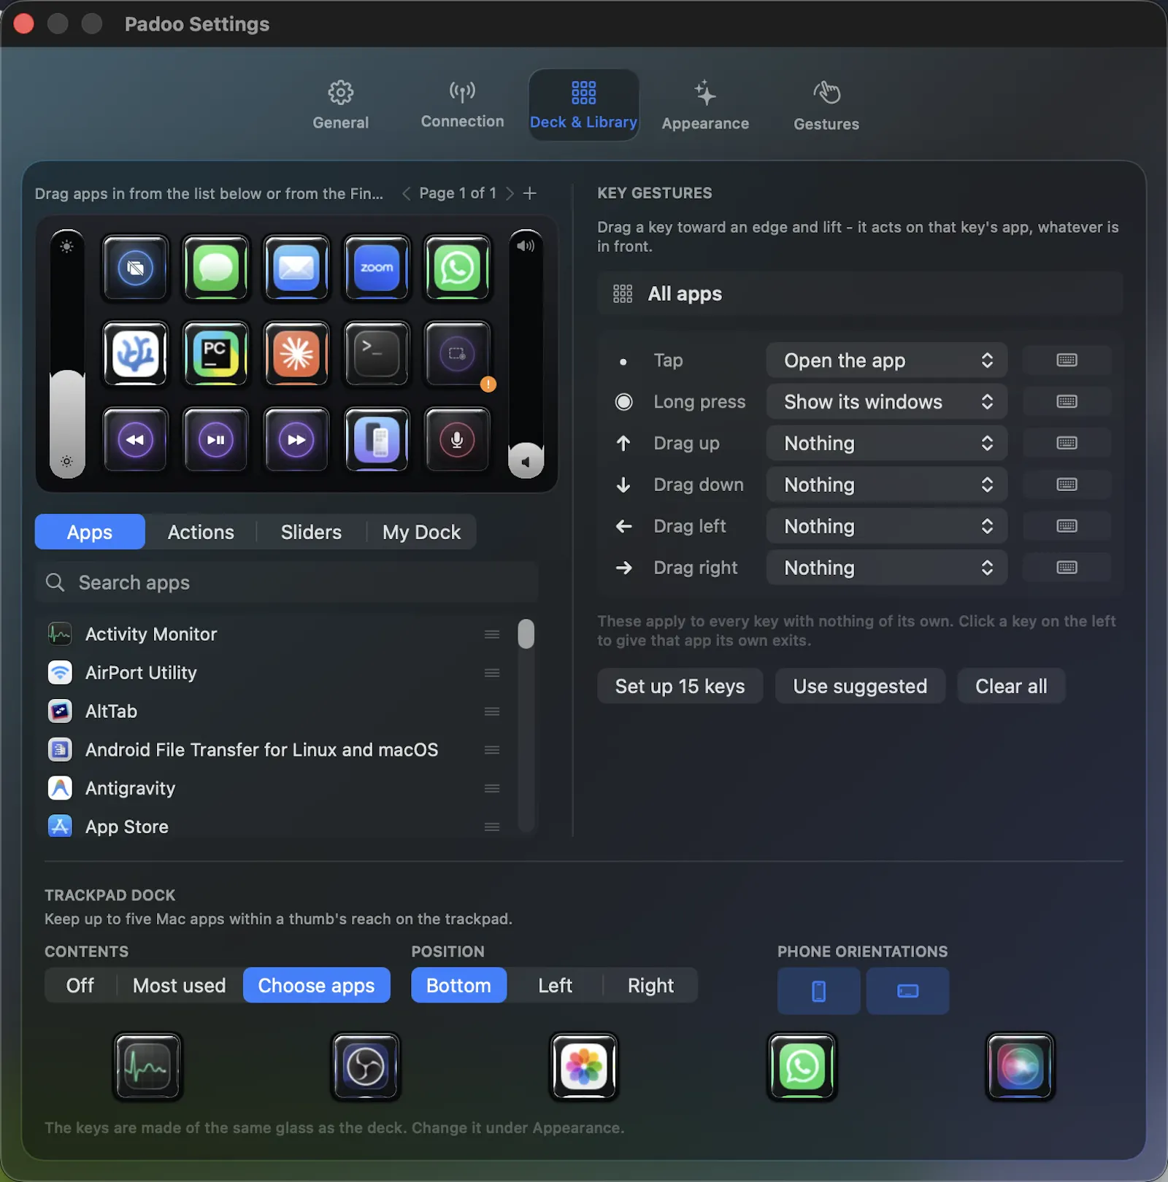Select Antigravity in the apps list
The image size is (1168, 1182).
click(x=274, y=789)
